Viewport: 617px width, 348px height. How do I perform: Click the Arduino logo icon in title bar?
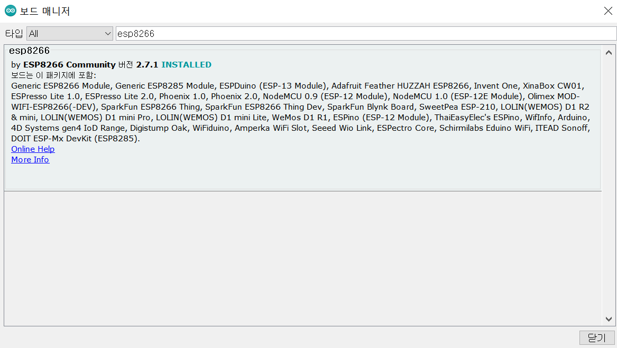tap(10, 11)
